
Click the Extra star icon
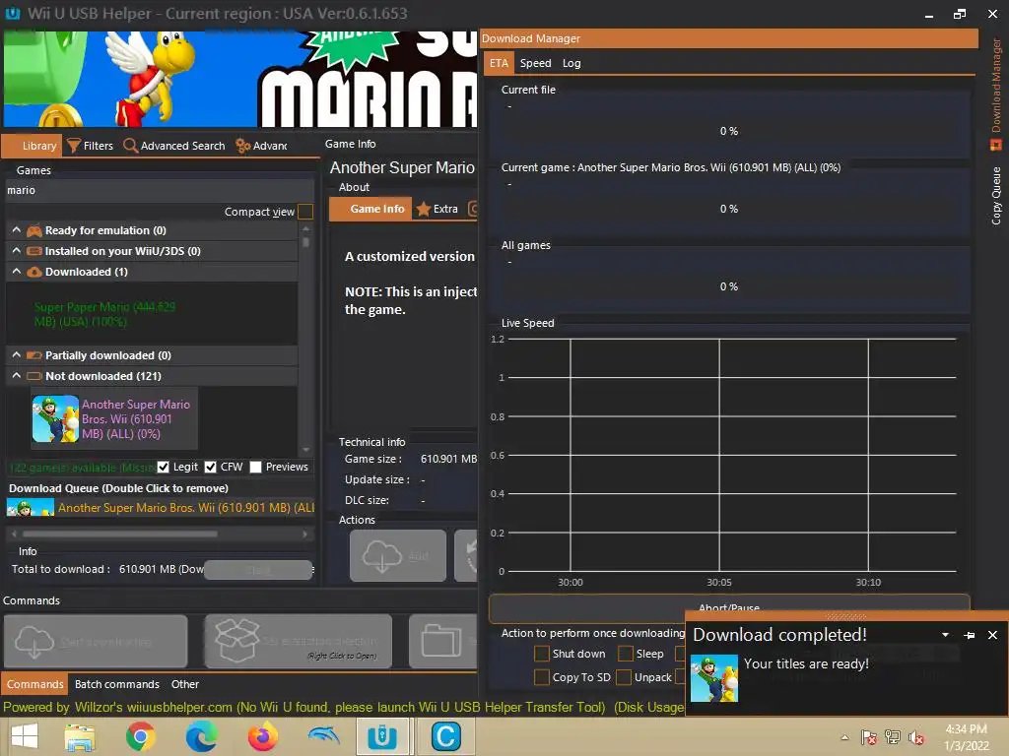pyautogui.click(x=423, y=209)
